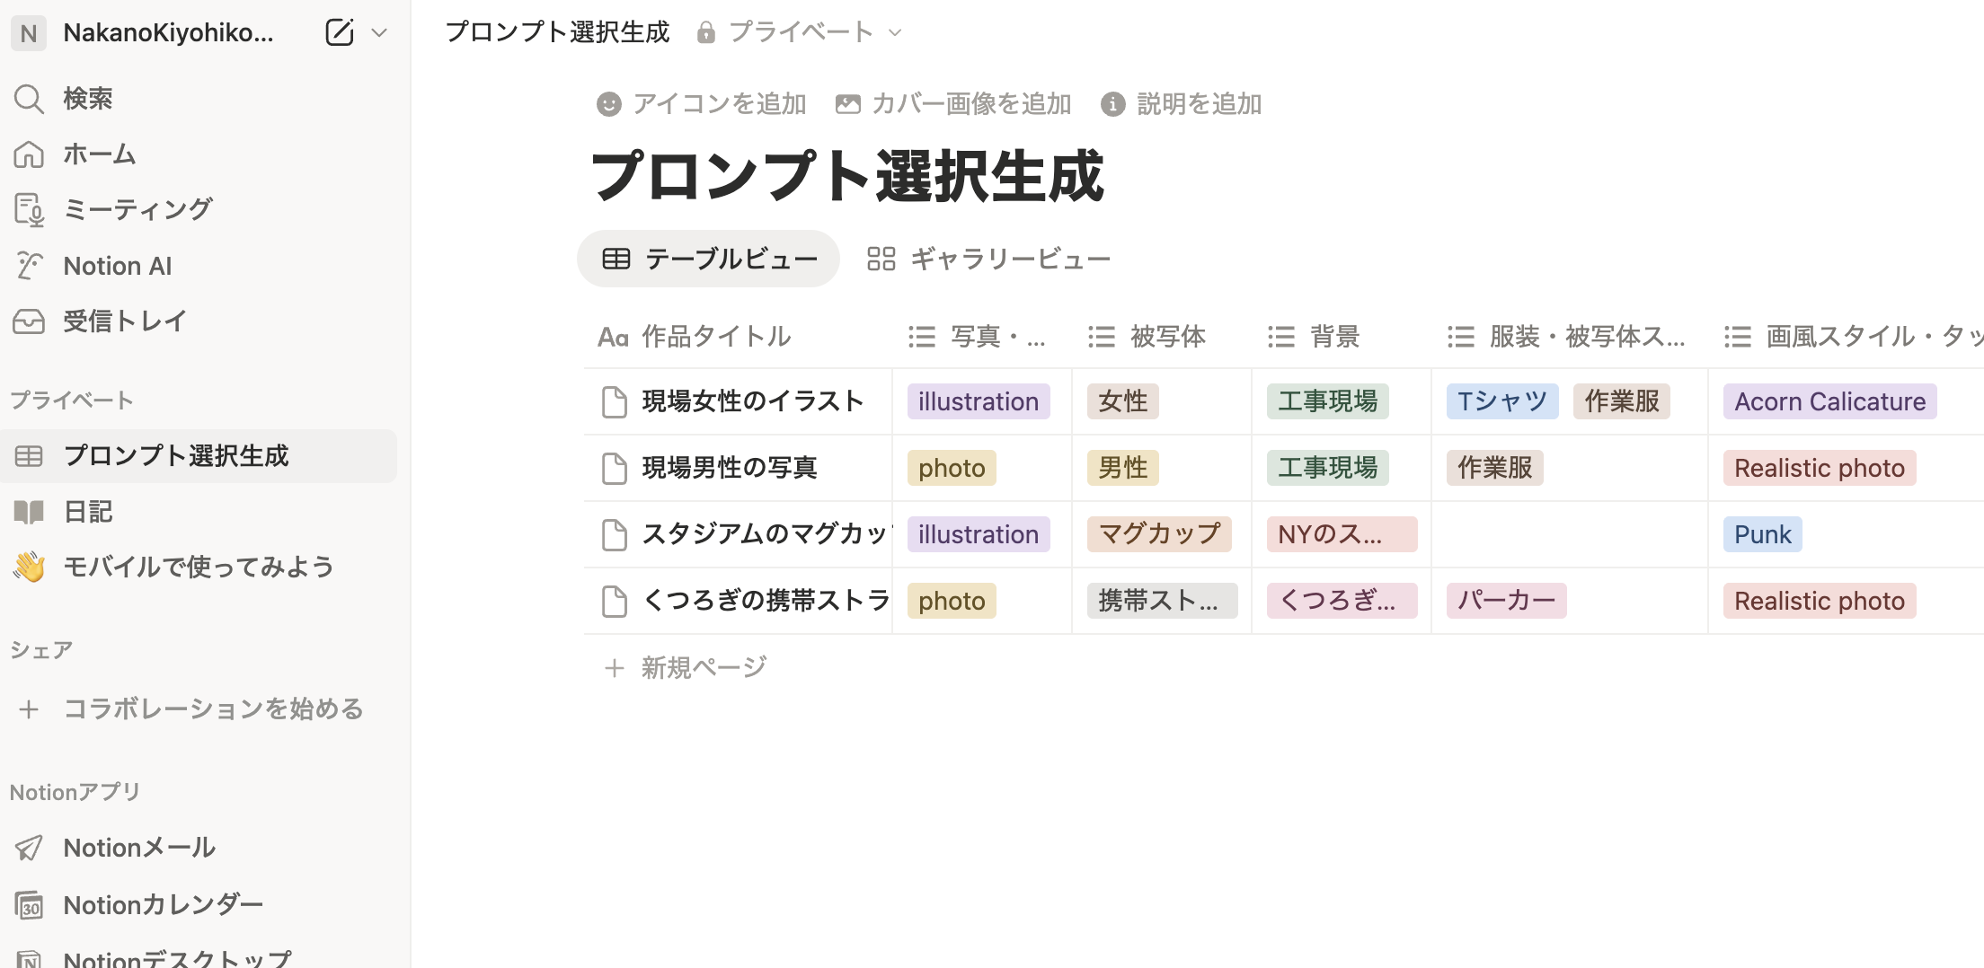Image resolution: width=1984 pixels, height=968 pixels.
Task: Click the new page compose icon
Action: [x=339, y=32]
